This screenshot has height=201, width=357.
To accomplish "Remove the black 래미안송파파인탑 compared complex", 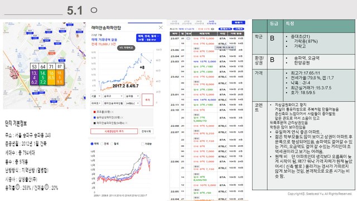I will [127, 123].
